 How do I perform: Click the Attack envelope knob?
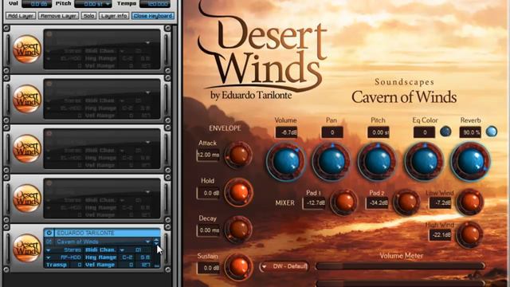238,155
